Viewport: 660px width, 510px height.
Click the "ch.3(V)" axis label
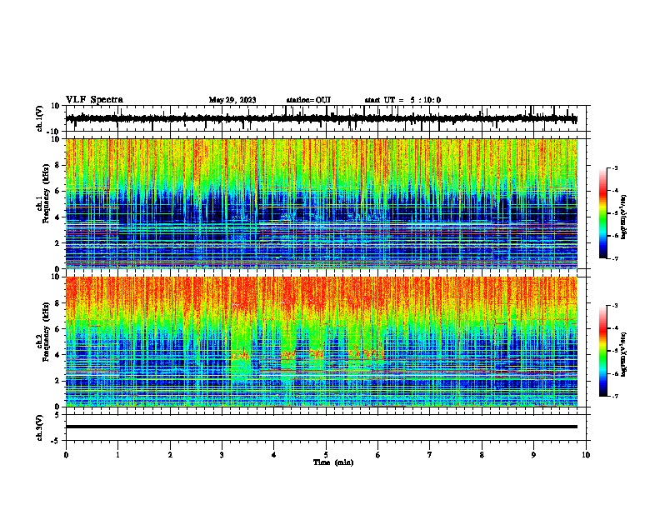pos(39,427)
